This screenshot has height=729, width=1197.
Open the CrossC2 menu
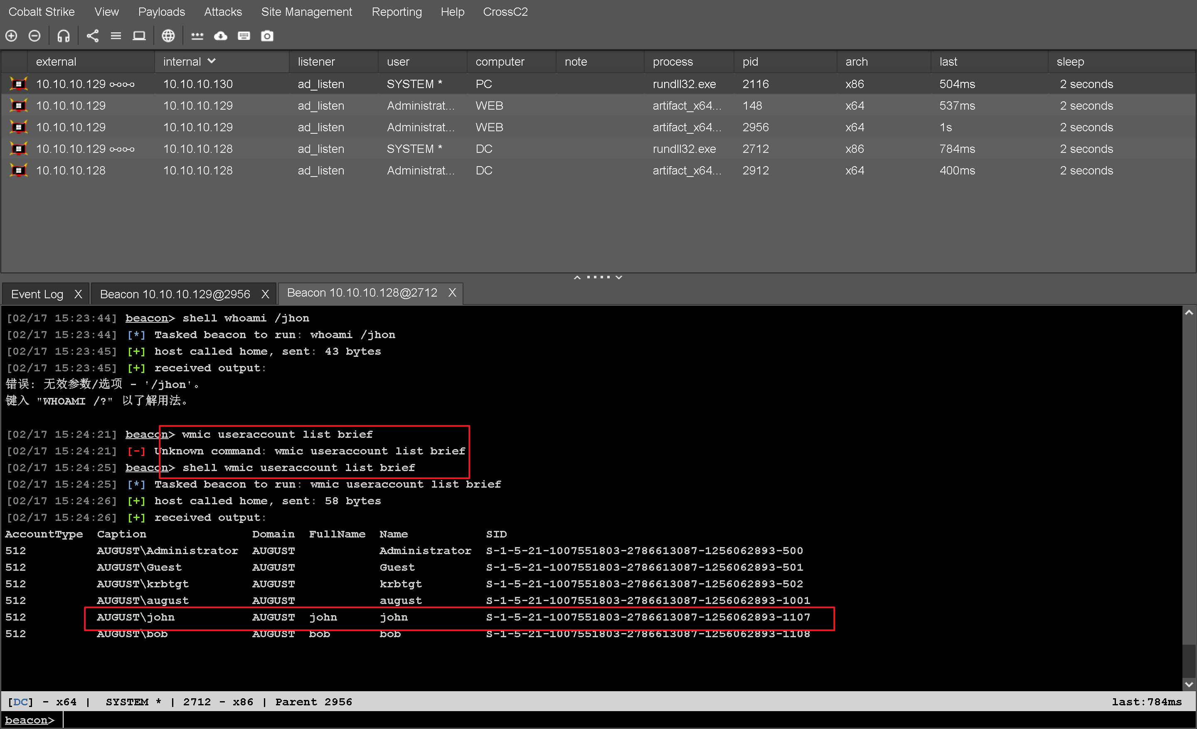(505, 12)
